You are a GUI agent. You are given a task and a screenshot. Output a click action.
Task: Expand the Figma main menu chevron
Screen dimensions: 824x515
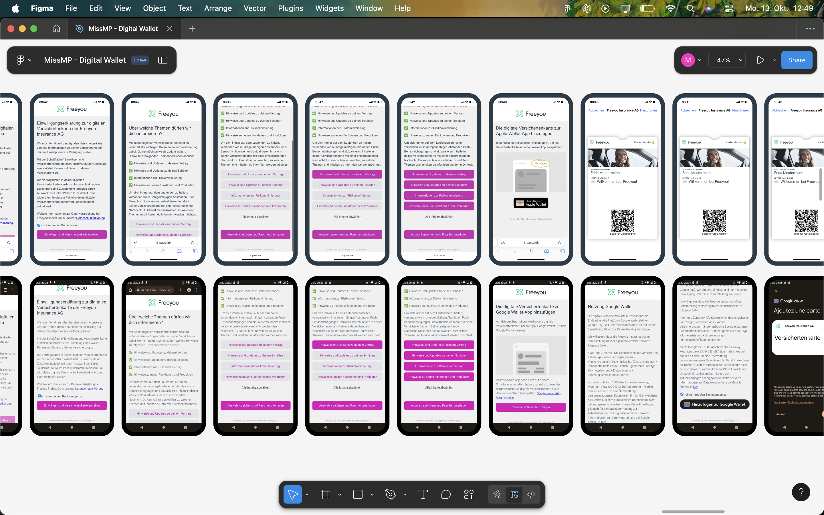coord(30,60)
